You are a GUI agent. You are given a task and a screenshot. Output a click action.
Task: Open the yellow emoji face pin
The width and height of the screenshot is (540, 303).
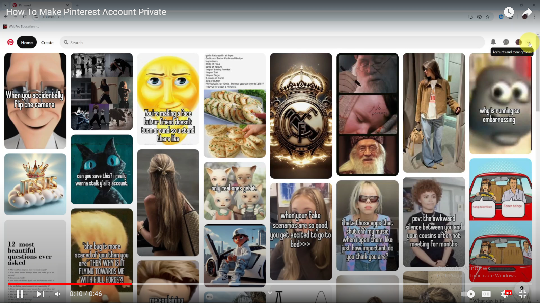(x=168, y=99)
